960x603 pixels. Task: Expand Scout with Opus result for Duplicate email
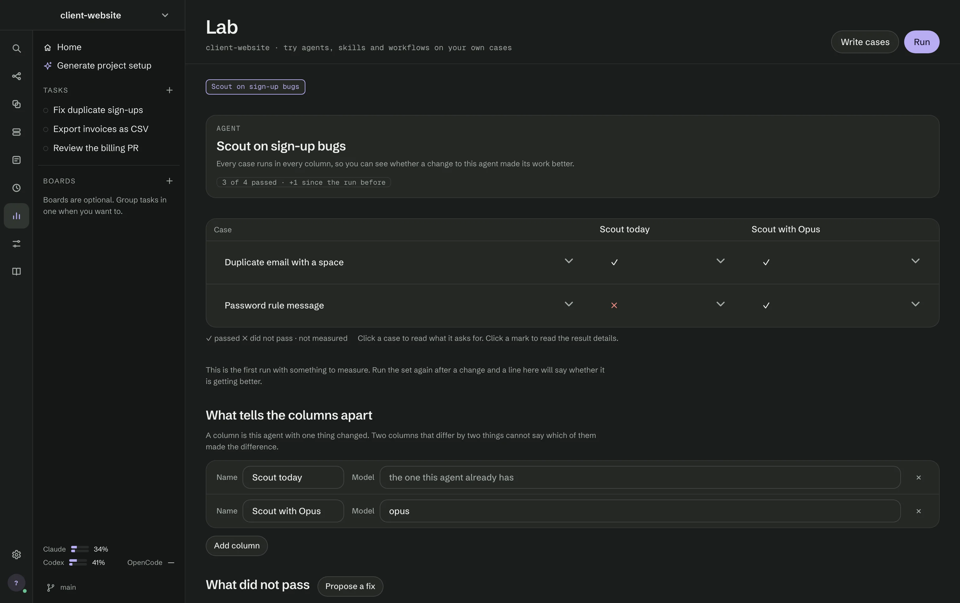tap(915, 261)
